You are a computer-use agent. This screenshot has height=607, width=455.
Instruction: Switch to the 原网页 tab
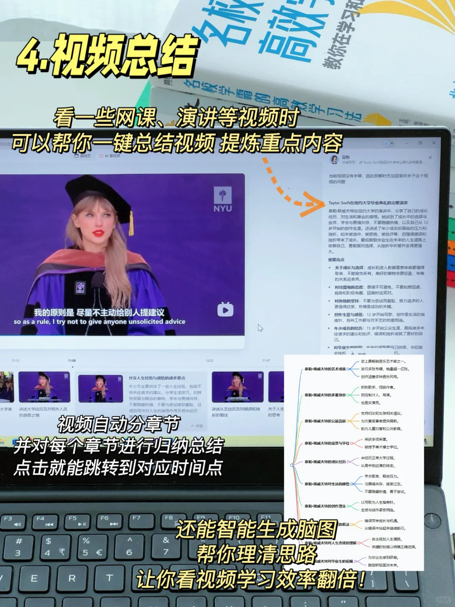point(83,155)
